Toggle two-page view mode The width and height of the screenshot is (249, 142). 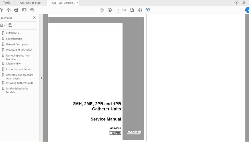(148, 10)
